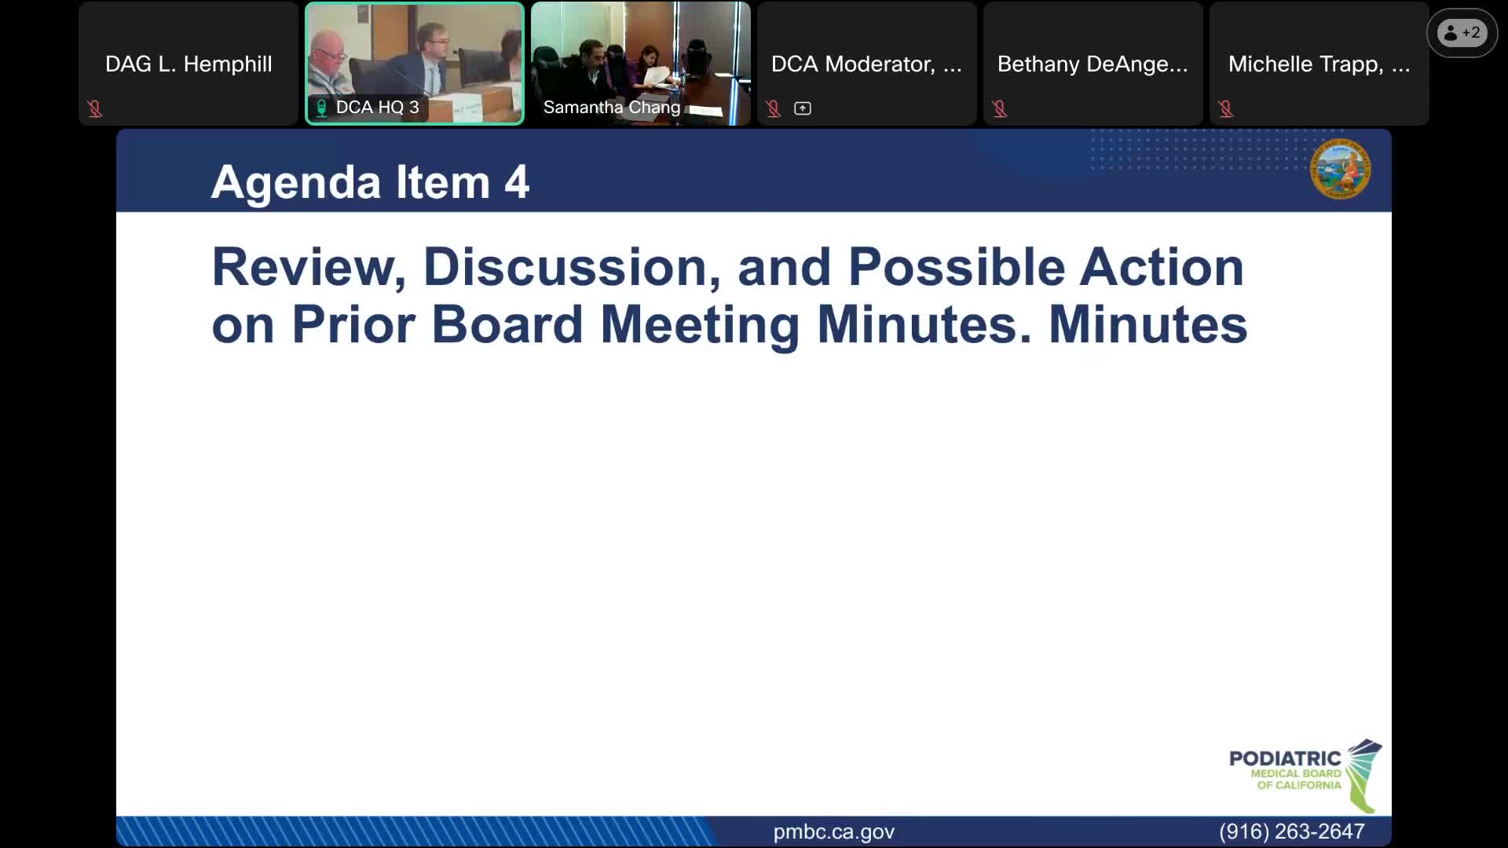
Task: Click the muted mic icon on DCA Moderator's tile
Action: [774, 109]
